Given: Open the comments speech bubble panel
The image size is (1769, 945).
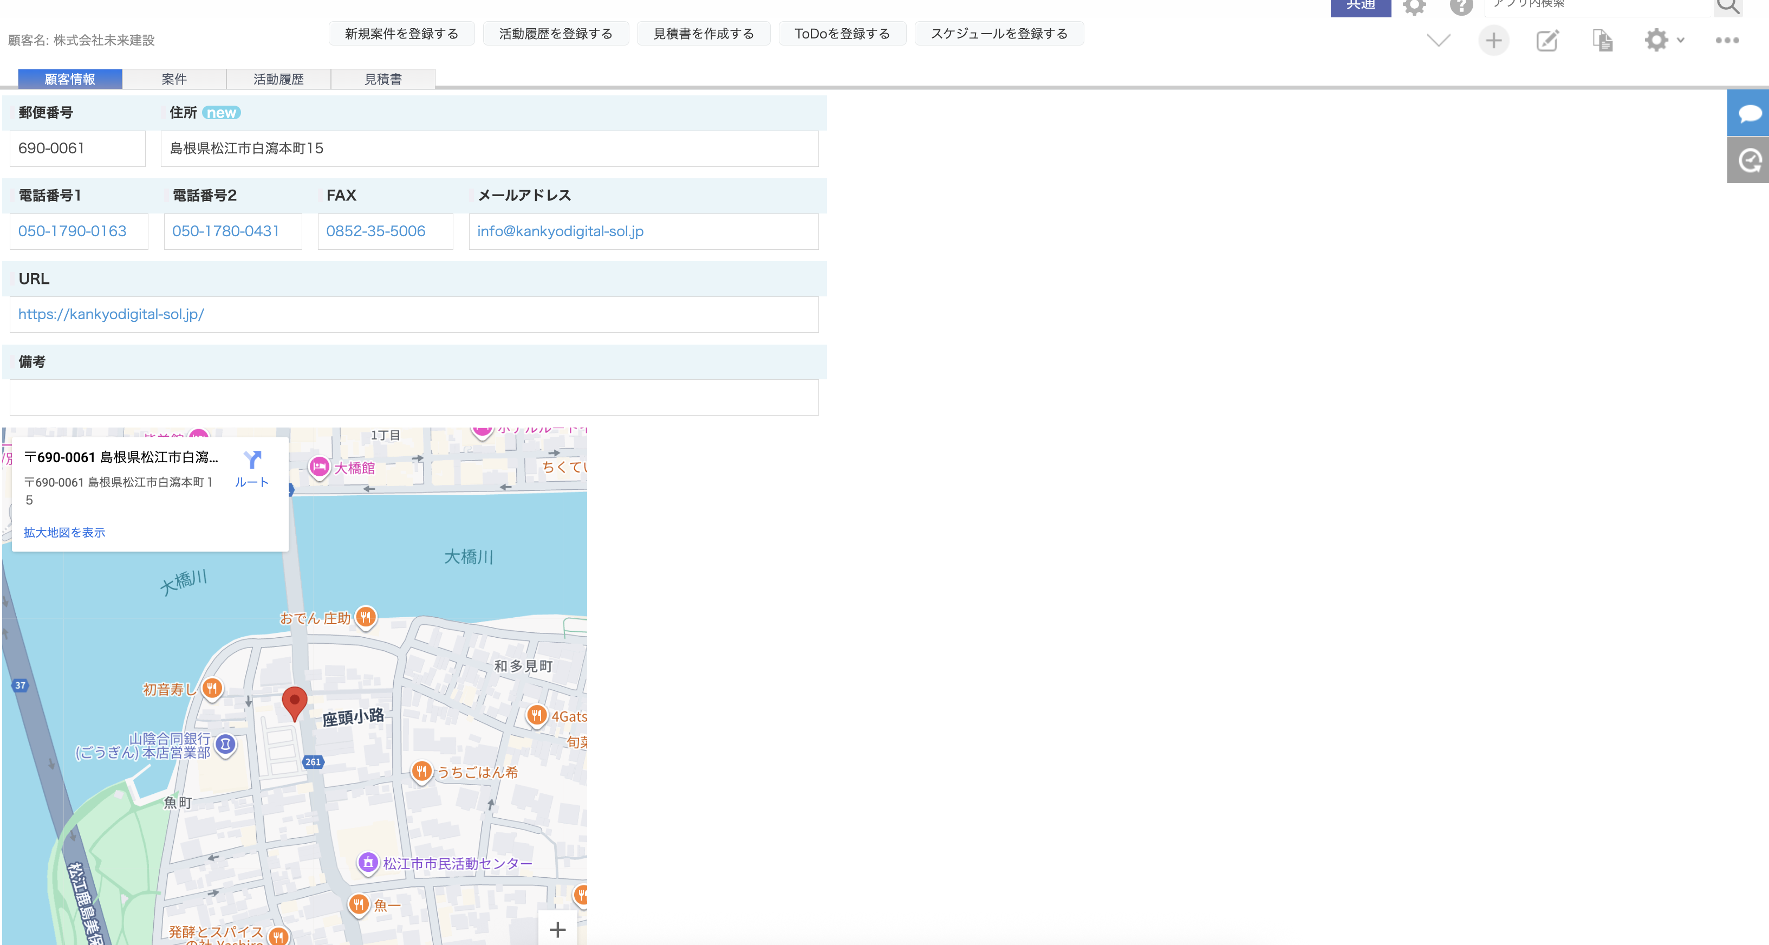Looking at the screenshot, I should coord(1748,113).
